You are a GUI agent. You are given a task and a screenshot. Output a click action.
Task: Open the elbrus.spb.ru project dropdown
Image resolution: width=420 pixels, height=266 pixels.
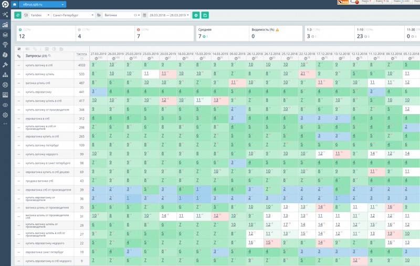pos(43,4)
